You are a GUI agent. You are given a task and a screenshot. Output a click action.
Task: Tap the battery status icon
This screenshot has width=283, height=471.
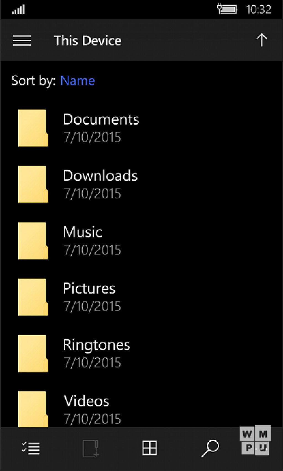click(x=227, y=9)
